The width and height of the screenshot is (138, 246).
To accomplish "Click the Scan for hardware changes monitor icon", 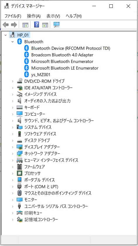I will pos(57,25).
